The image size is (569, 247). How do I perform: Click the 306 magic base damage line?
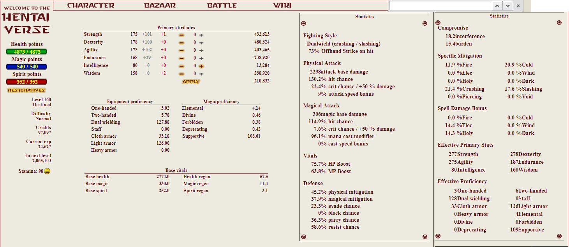pyautogui.click(x=340, y=114)
